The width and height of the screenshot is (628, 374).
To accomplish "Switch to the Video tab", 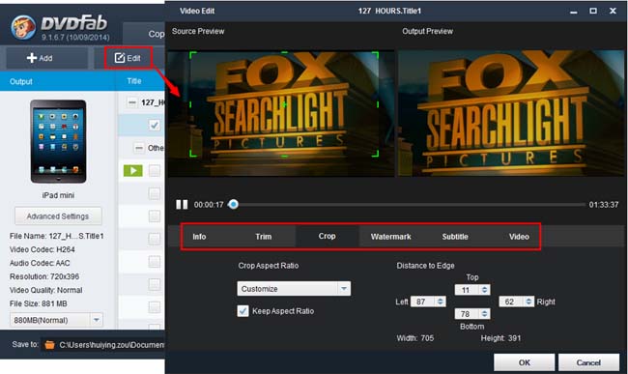I will click(x=519, y=237).
